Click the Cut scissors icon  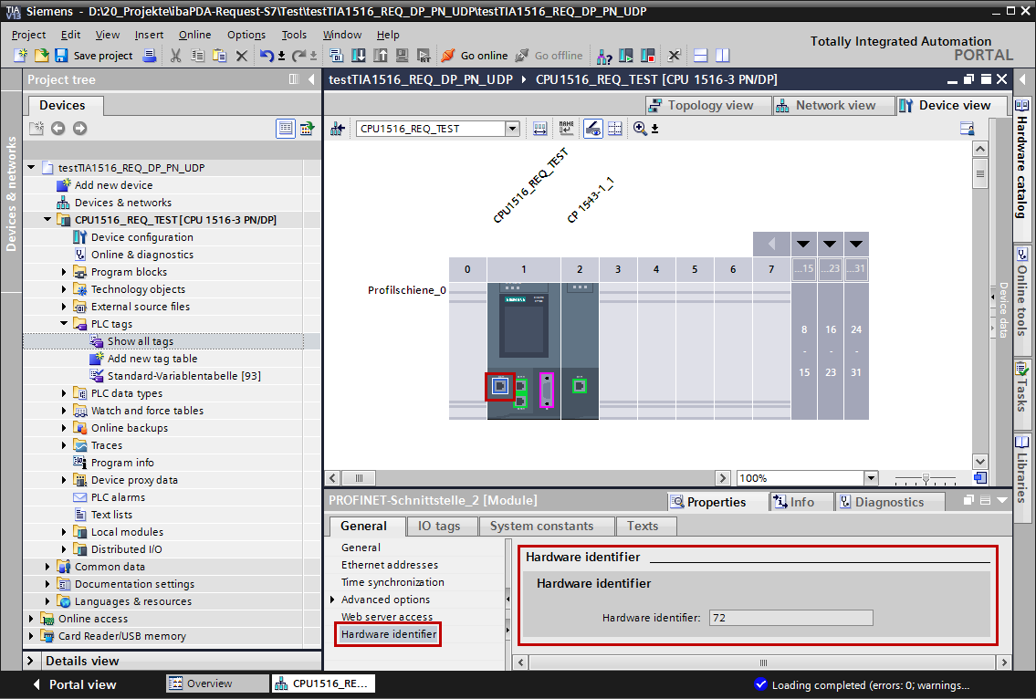175,56
